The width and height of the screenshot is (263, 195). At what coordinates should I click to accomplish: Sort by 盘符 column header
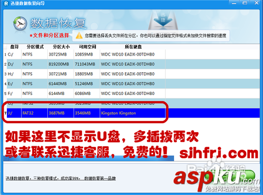click(x=15, y=47)
